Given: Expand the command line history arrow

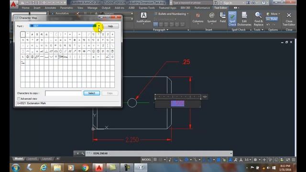Looking at the screenshot, I should coord(231,153).
